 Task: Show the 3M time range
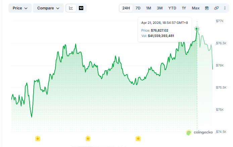click(160, 8)
